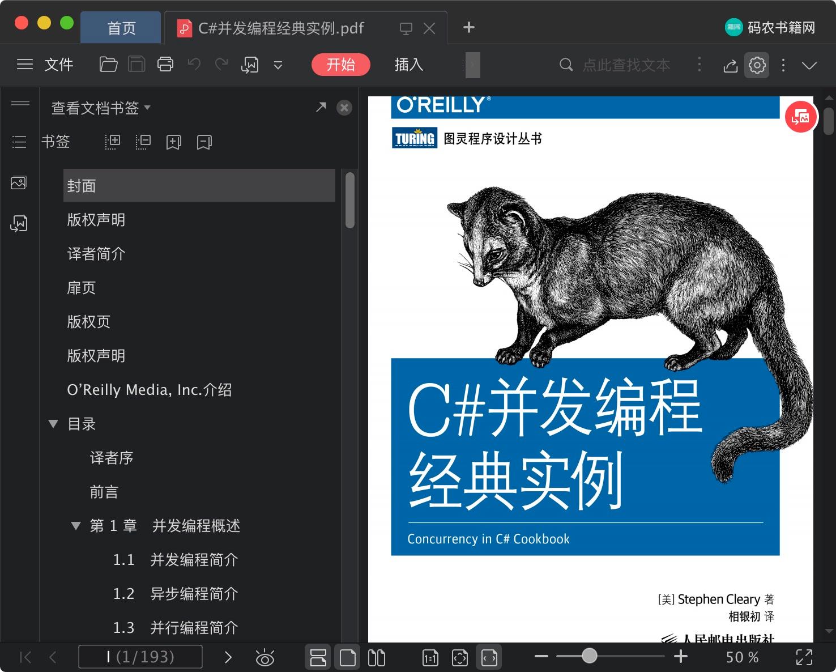Select the 译者简介 bookmark
The image size is (836, 672).
coord(96,254)
